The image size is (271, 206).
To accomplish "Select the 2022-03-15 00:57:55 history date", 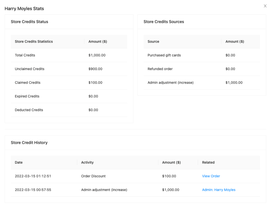I will click(33, 190).
